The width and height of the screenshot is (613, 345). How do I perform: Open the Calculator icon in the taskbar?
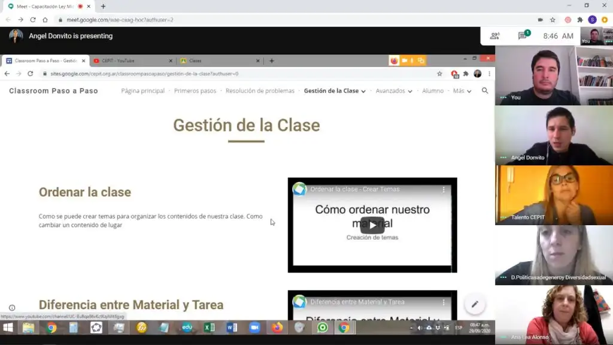coord(74,328)
